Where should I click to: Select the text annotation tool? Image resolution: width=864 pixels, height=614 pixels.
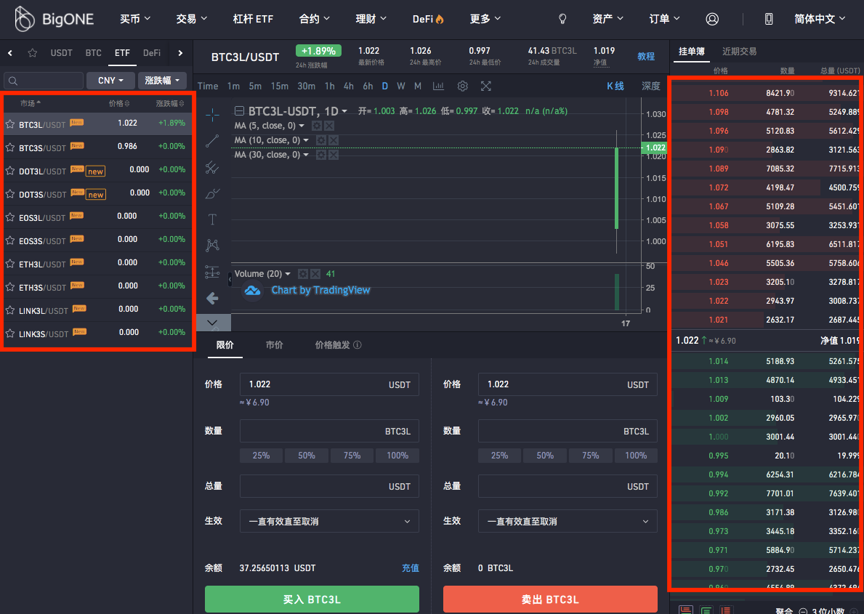(x=212, y=219)
